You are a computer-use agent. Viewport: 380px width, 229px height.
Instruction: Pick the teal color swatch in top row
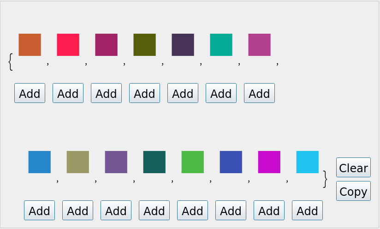tap(221, 45)
